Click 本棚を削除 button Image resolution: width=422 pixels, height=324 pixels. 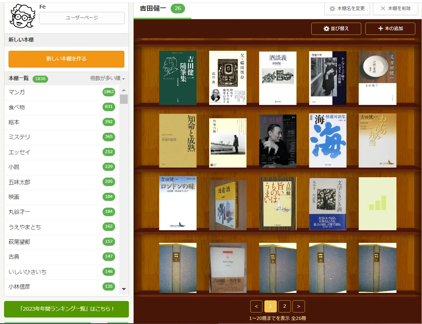pyautogui.click(x=395, y=9)
